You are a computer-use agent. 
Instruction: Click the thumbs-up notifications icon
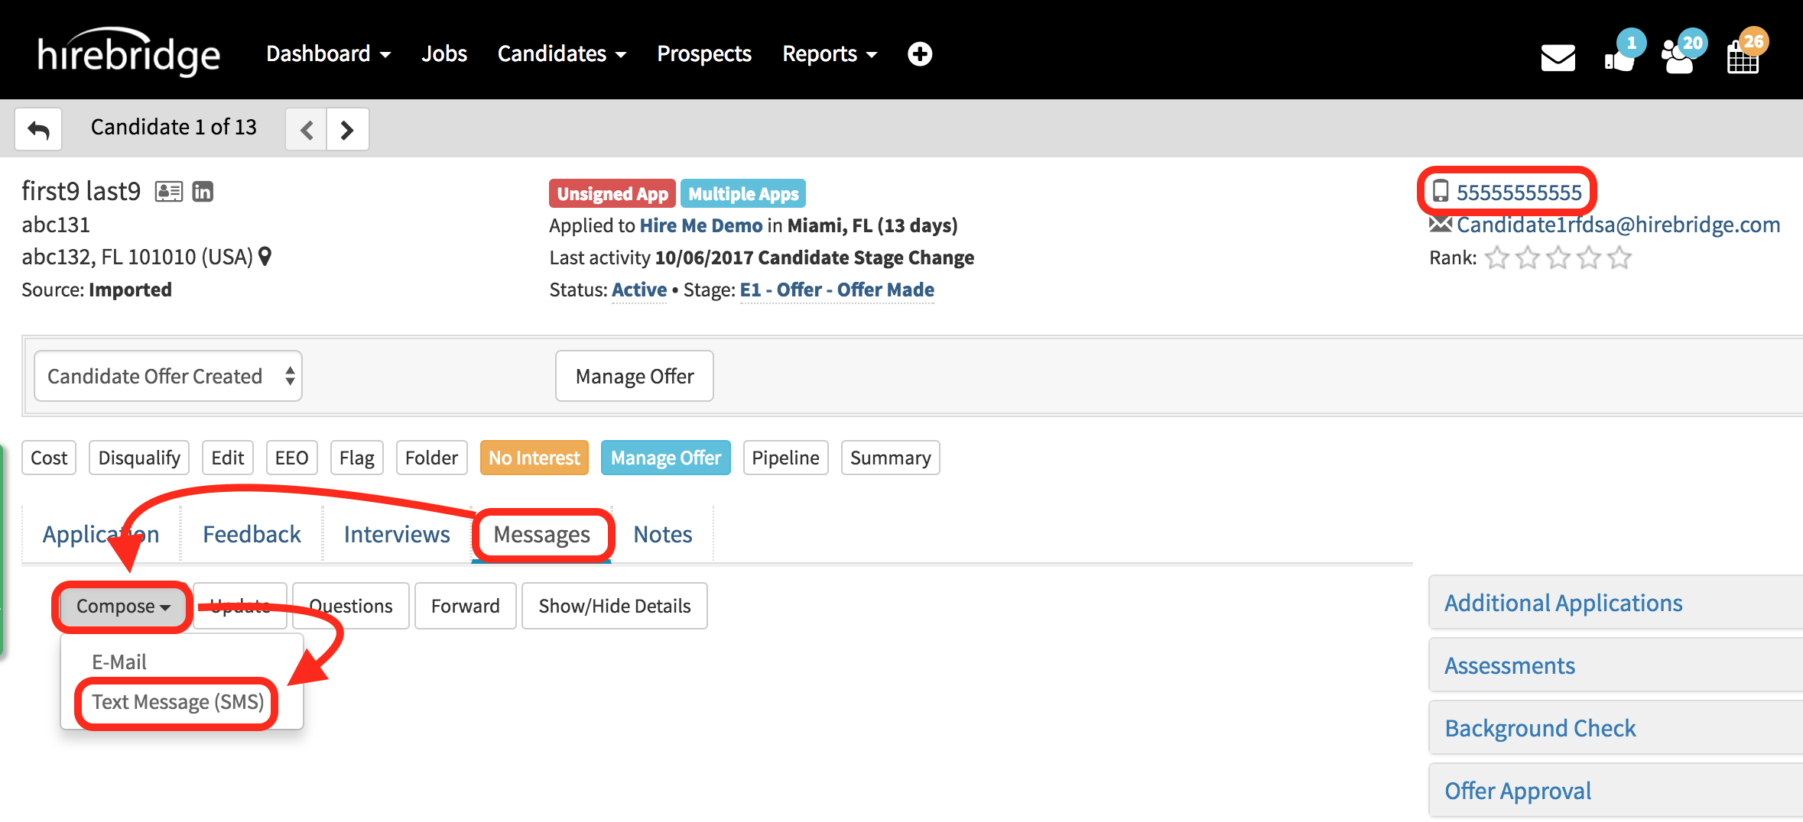click(x=1619, y=56)
